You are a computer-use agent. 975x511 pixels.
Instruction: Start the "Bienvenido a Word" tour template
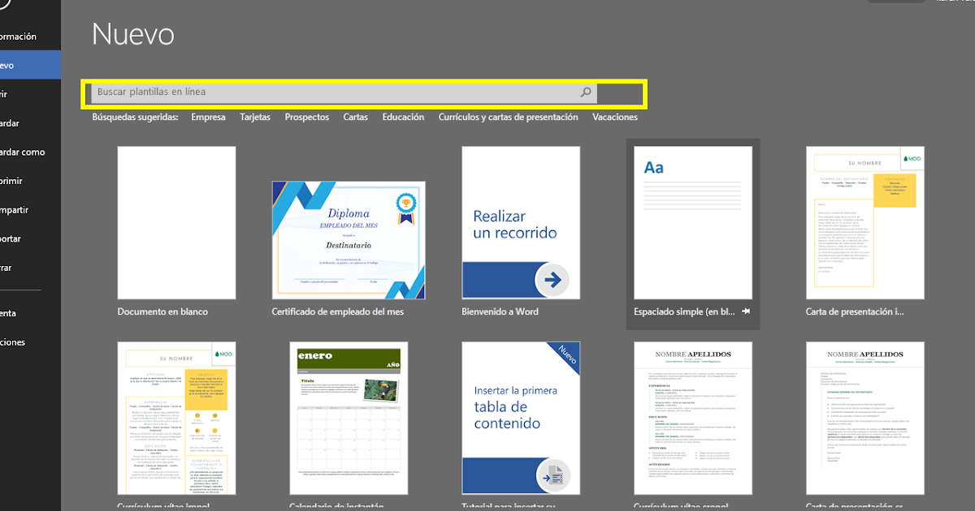point(520,222)
